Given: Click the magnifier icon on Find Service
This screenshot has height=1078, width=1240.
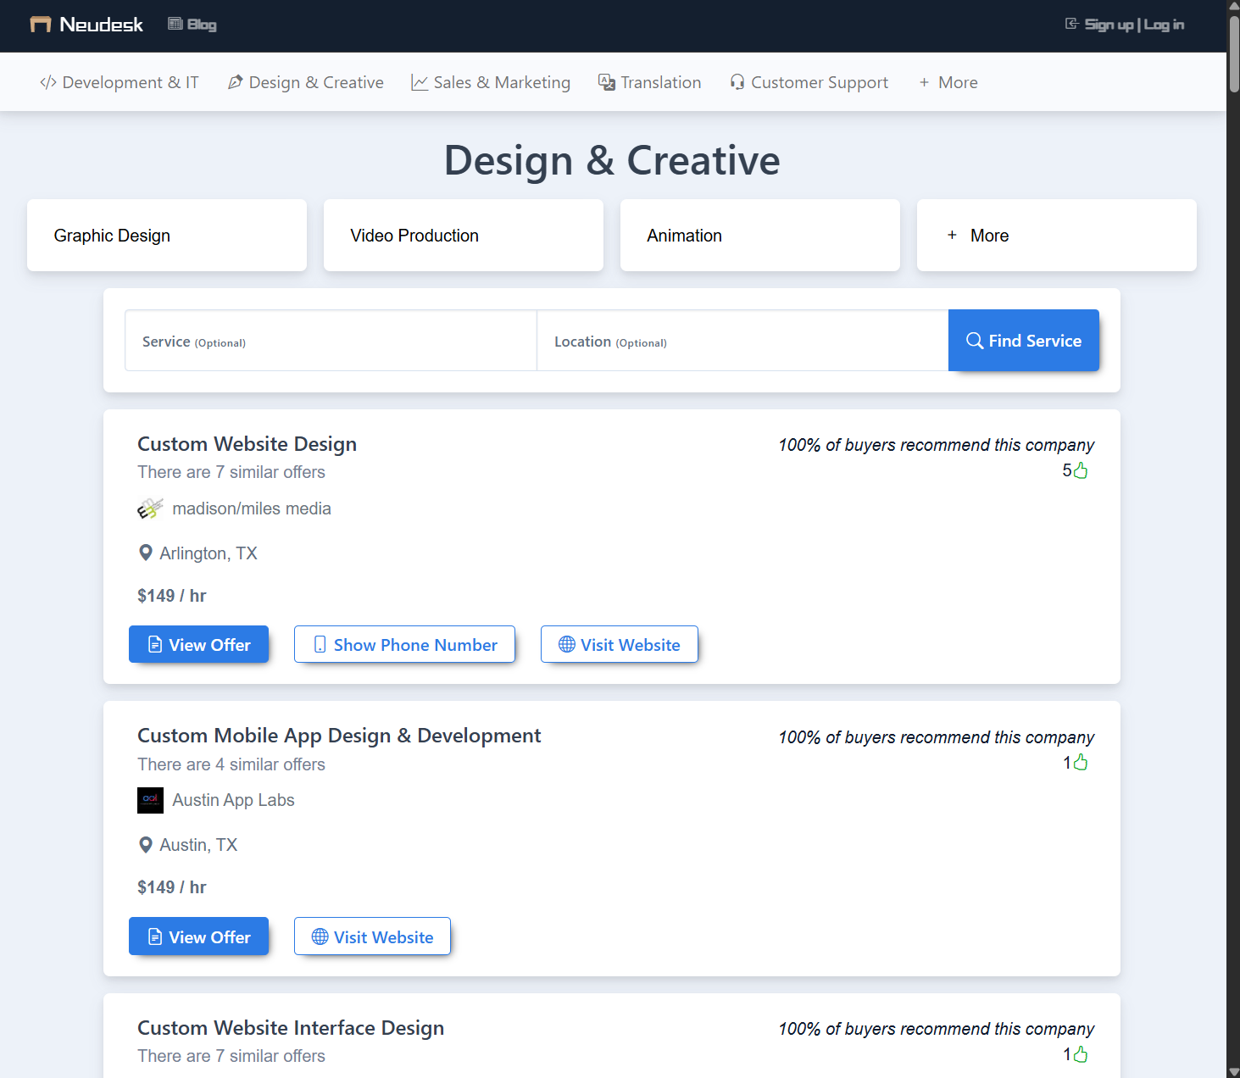Looking at the screenshot, I should 975,340.
